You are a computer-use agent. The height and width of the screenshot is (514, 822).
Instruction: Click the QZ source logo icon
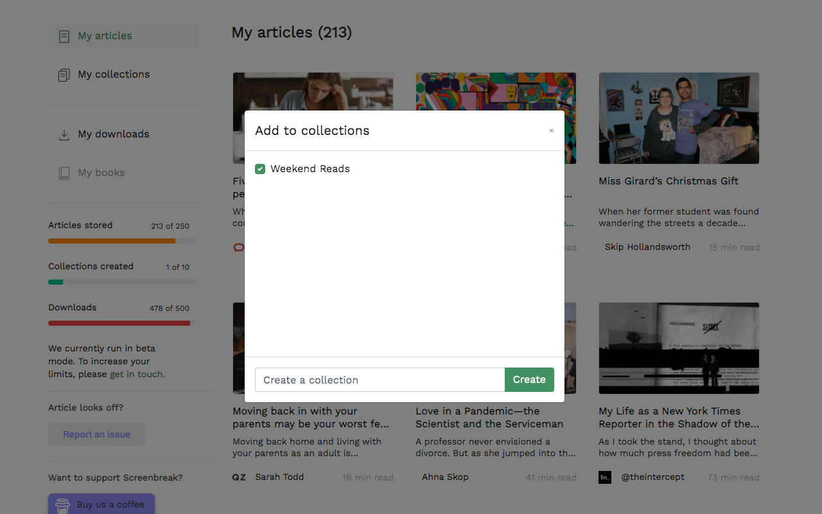pyautogui.click(x=239, y=477)
